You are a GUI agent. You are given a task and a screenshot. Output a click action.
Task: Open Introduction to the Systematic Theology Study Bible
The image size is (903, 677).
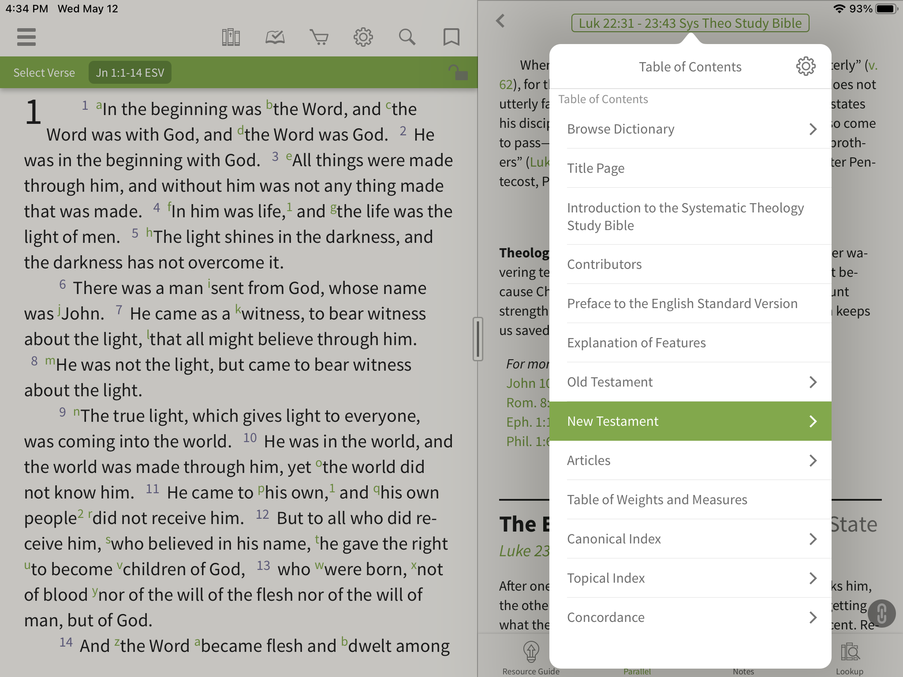click(x=690, y=216)
